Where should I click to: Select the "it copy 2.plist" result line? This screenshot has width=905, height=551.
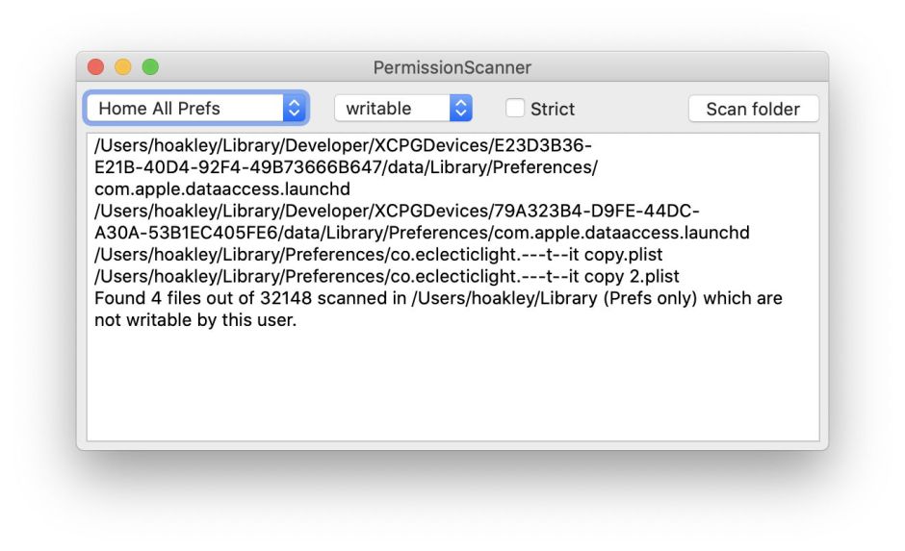[x=386, y=277]
